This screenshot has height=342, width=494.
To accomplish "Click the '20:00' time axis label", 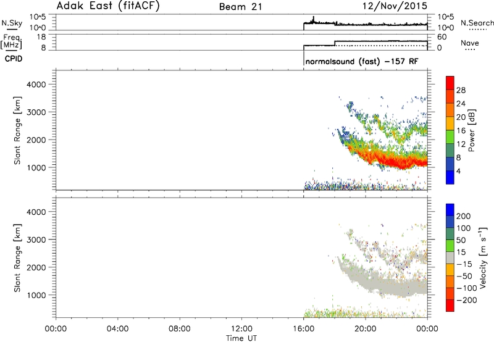I will click(x=366, y=329).
